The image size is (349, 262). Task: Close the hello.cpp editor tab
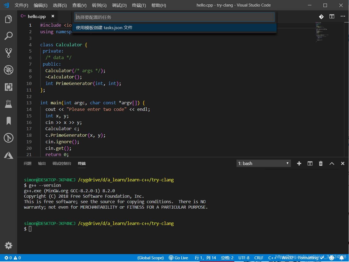click(x=53, y=16)
